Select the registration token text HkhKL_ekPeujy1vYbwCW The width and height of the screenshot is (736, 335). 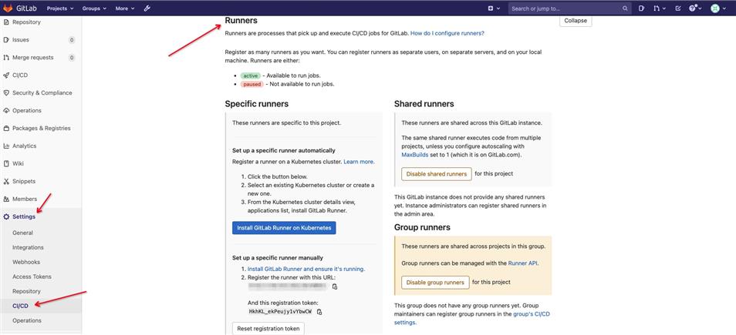[x=280, y=312]
